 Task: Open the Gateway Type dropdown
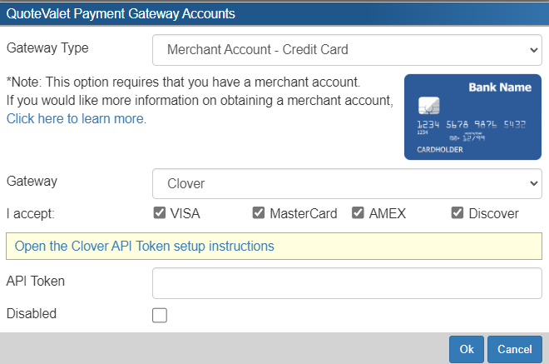point(347,50)
